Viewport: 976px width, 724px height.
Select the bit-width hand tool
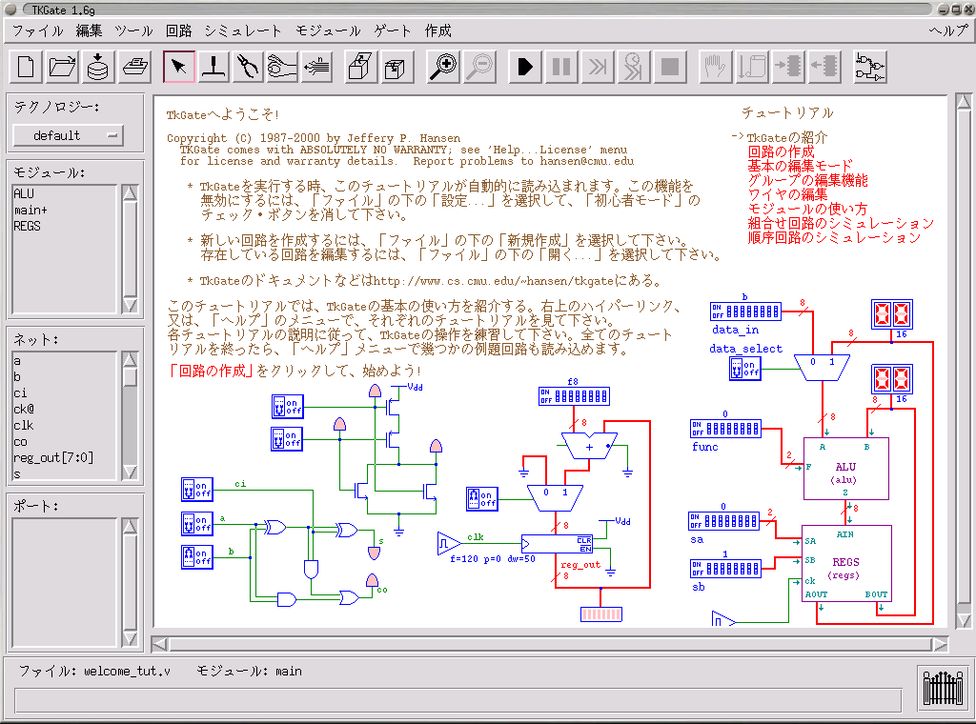317,67
